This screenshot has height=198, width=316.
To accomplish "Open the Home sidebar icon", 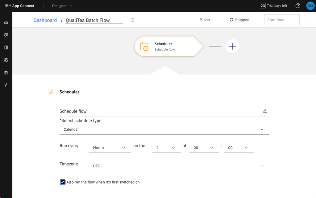I will [6, 22].
